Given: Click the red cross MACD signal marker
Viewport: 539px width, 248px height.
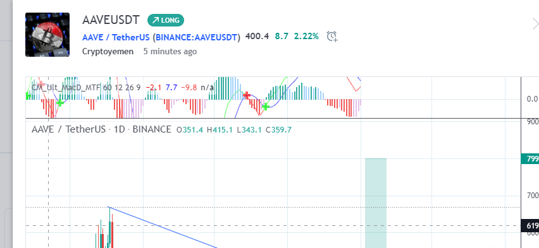Looking at the screenshot, I should 247,95.
